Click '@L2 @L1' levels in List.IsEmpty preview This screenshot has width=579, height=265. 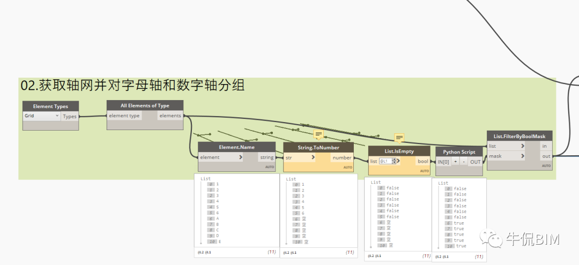pos(375,256)
